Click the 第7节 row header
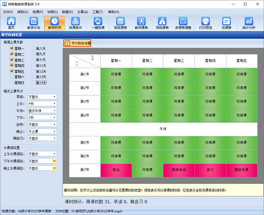Screen dimensions: 264x215 tap(85, 170)
